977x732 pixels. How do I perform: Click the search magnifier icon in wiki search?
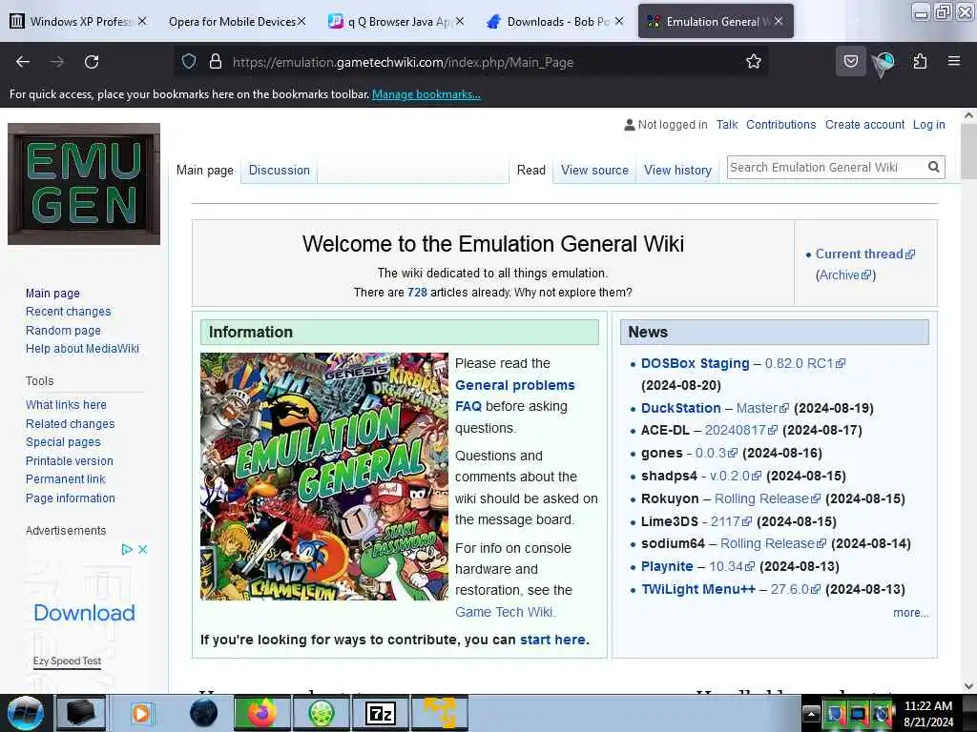[933, 167]
